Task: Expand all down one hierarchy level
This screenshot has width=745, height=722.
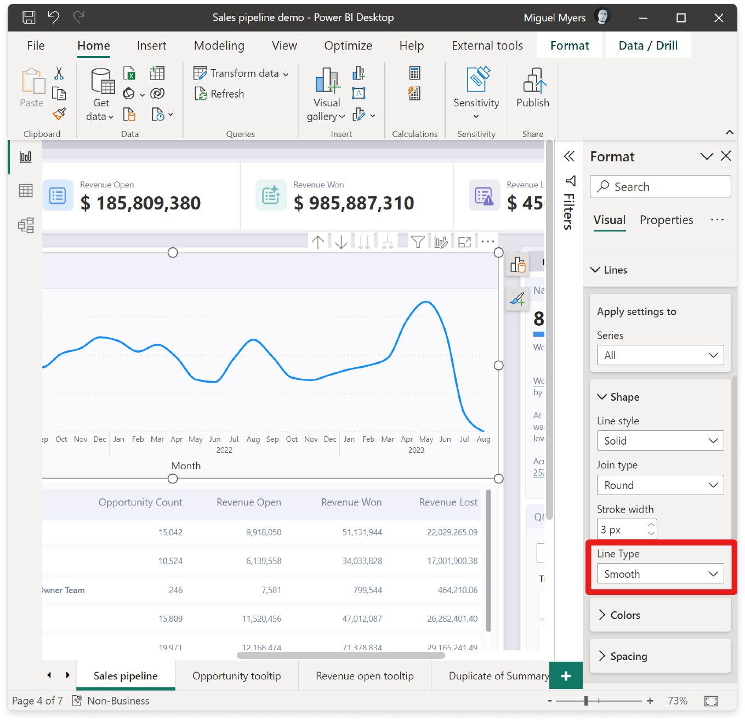Action: coord(388,242)
